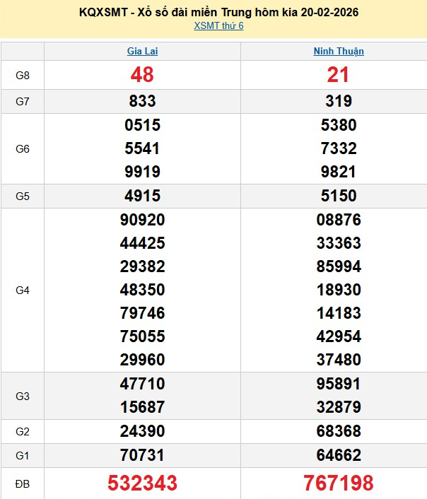Viewport: 427px width, 499px height.
Task: Click Ninh Thuận G5 number 5150
Action: 339,196
